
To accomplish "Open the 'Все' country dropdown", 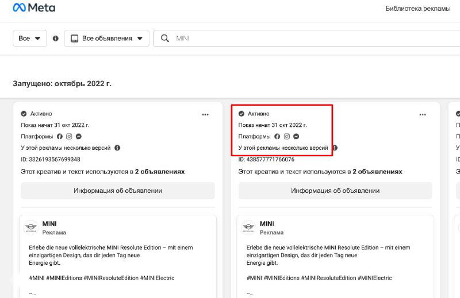I will [30, 38].
